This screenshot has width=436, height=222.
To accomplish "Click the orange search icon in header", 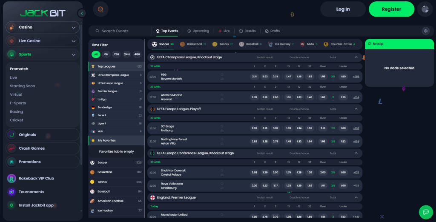I will coord(100,9).
